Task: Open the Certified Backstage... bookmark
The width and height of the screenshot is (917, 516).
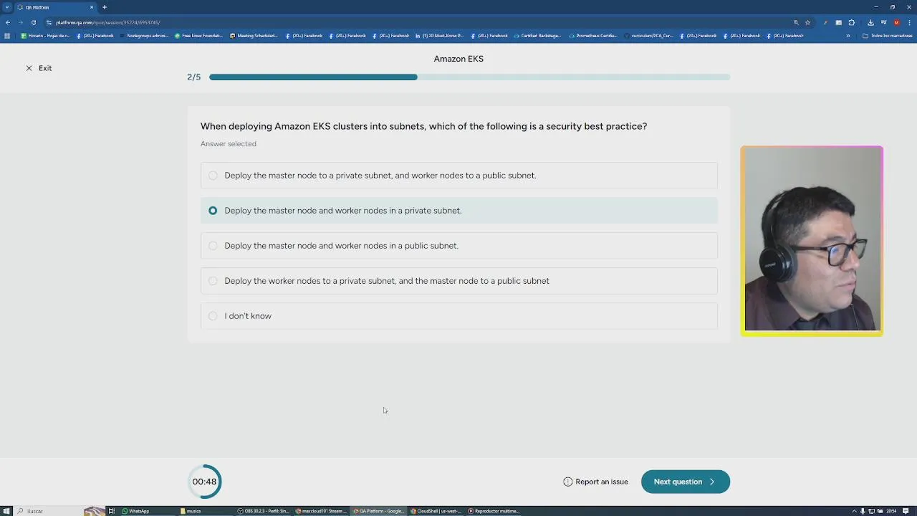Action: click(537, 36)
